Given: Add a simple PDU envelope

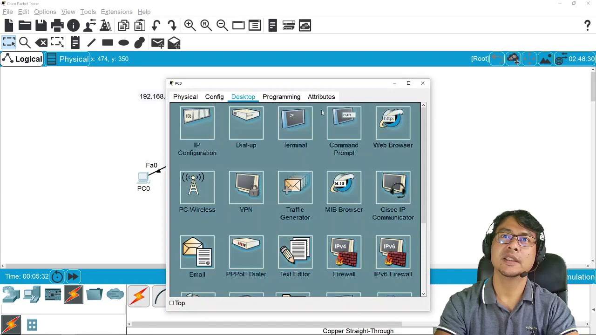Looking at the screenshot, I should click(x=157, y=43).
